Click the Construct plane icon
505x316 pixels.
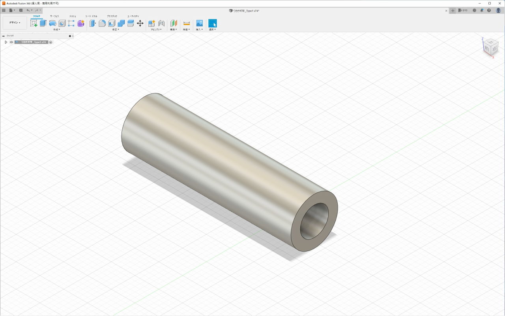click(x=174, y=23)
